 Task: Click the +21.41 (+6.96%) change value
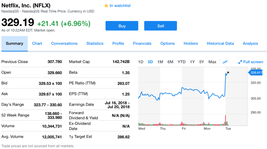[64, 24]
